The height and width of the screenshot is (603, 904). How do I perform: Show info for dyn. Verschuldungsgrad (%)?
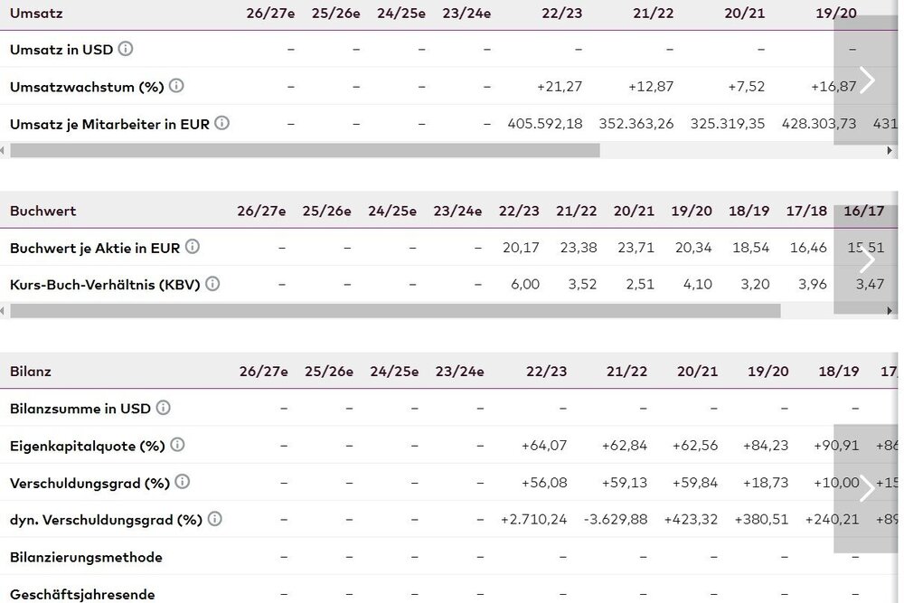pyautogui.click(x=214, y=519)
